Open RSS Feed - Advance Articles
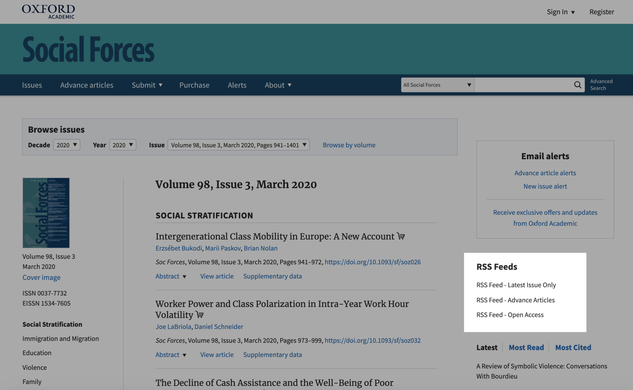 pos(515,300)
